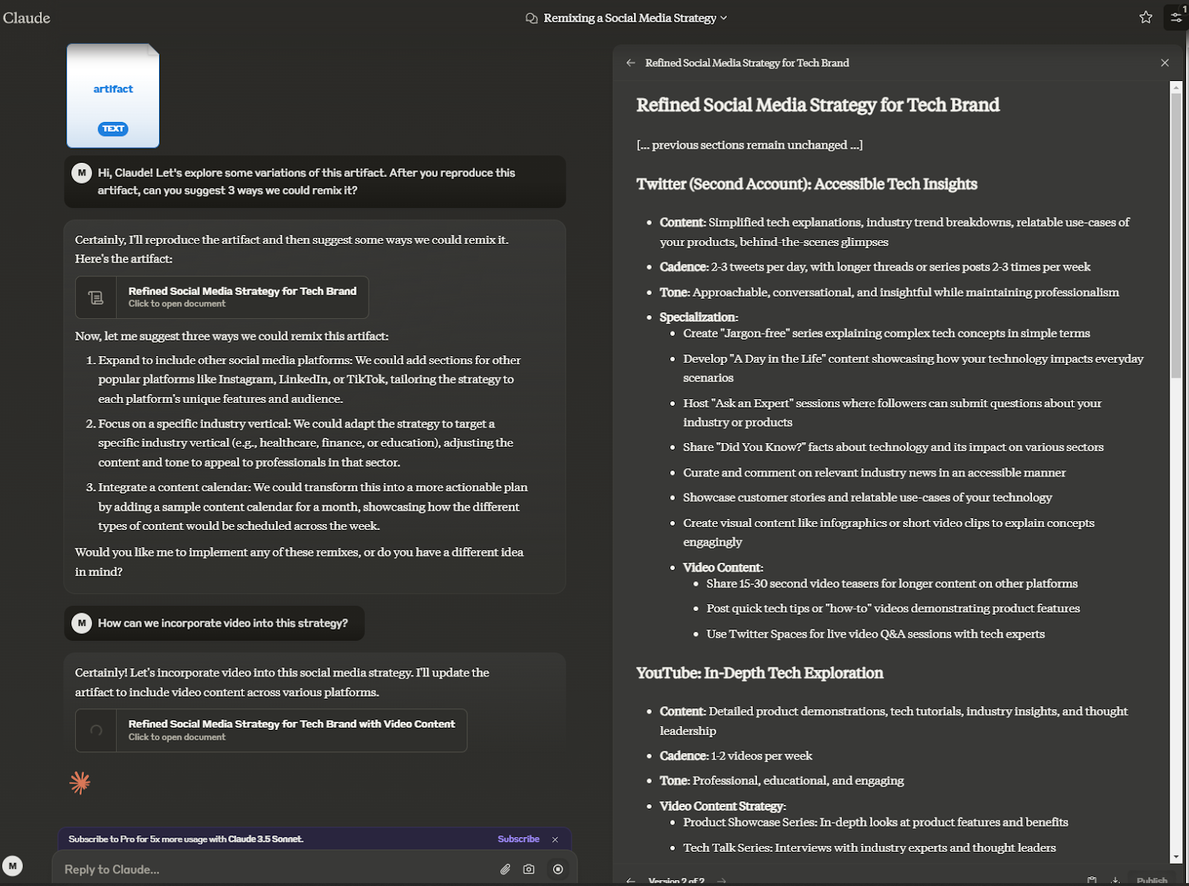Click the 'Tech Talk Series' bullet line
1189x886 pixels.
point(869,847)
